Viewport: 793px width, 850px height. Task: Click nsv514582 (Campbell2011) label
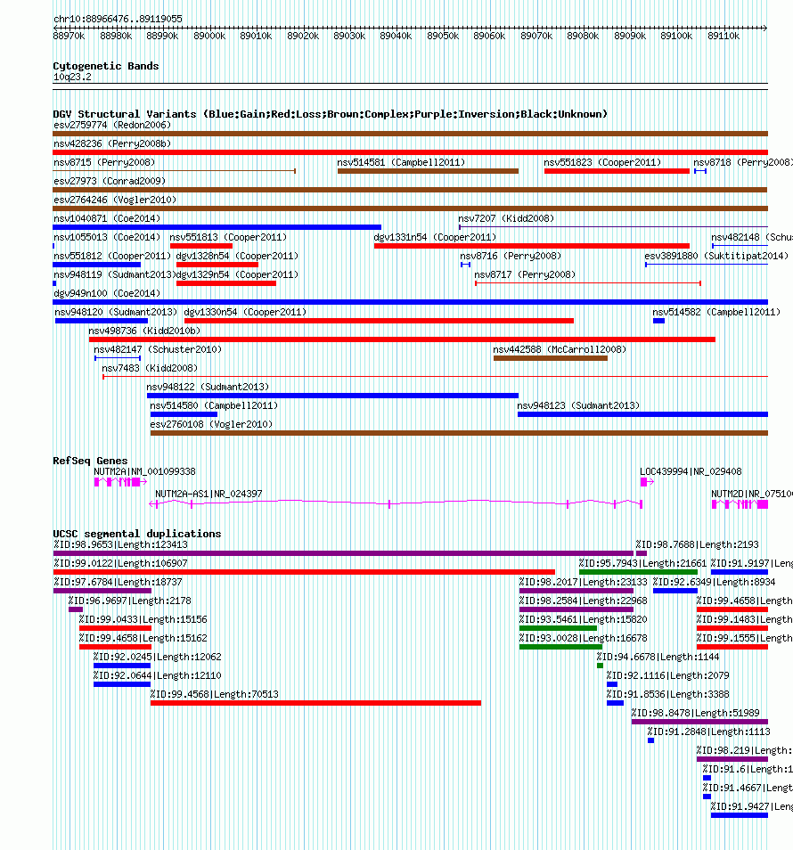(716, 312)
